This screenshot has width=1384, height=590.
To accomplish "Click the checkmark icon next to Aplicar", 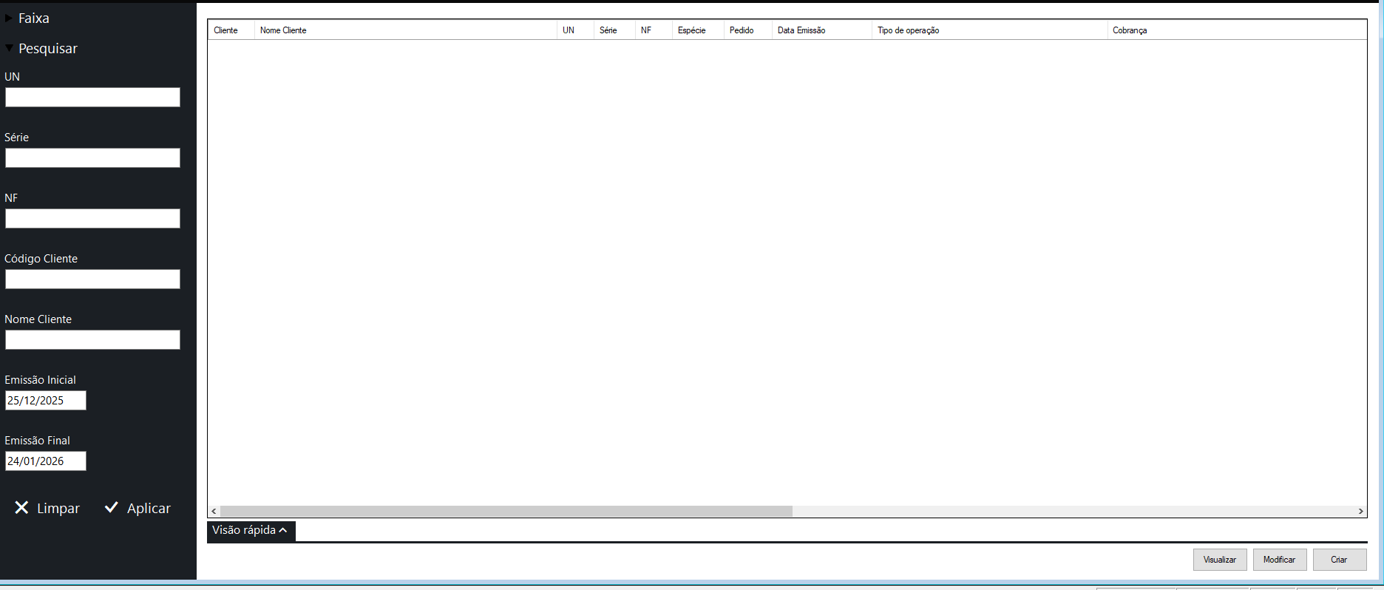I will click(x=112, y=507).
